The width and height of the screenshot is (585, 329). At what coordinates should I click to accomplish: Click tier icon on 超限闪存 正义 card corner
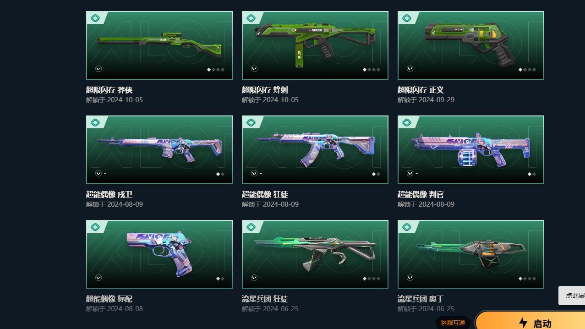click(407, 18)
